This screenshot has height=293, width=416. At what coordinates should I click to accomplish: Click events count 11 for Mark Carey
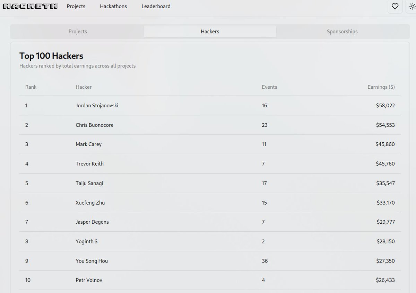pos(264,144)
